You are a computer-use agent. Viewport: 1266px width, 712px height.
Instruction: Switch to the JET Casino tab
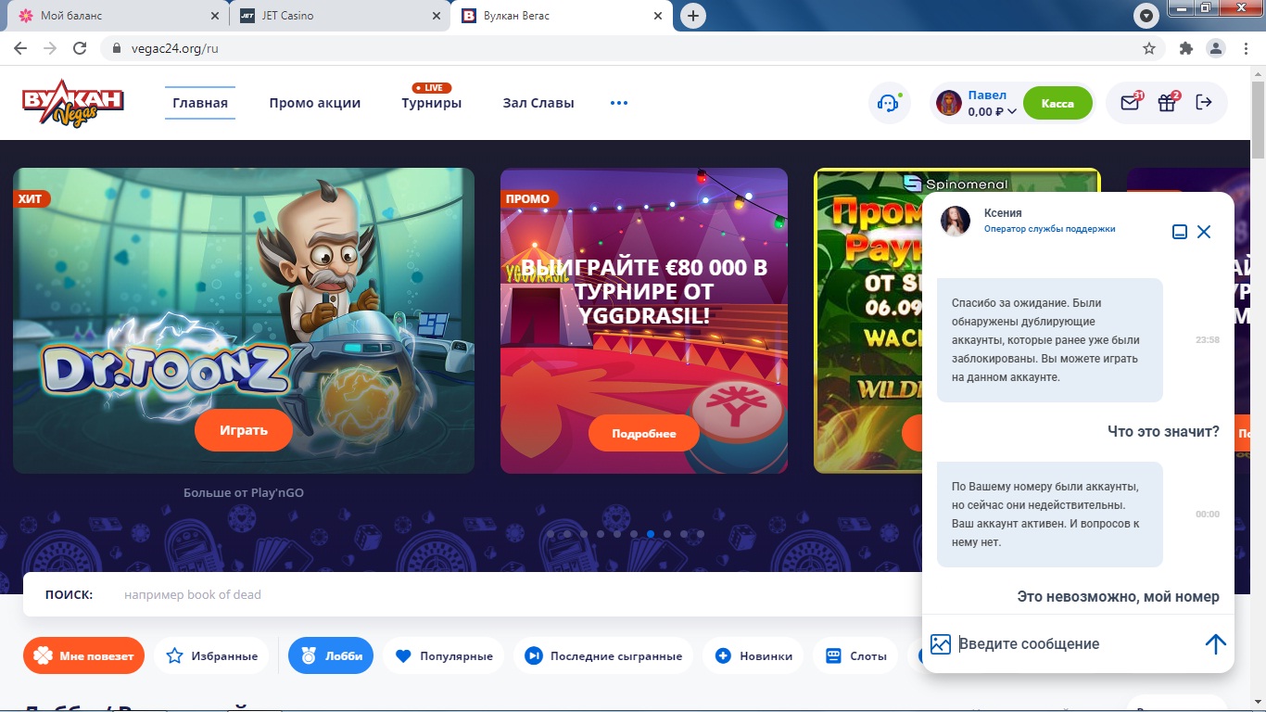(339, 16)
